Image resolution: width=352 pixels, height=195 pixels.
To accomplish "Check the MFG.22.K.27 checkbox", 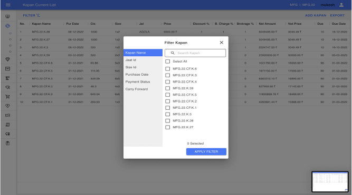I will pos(167,127).
